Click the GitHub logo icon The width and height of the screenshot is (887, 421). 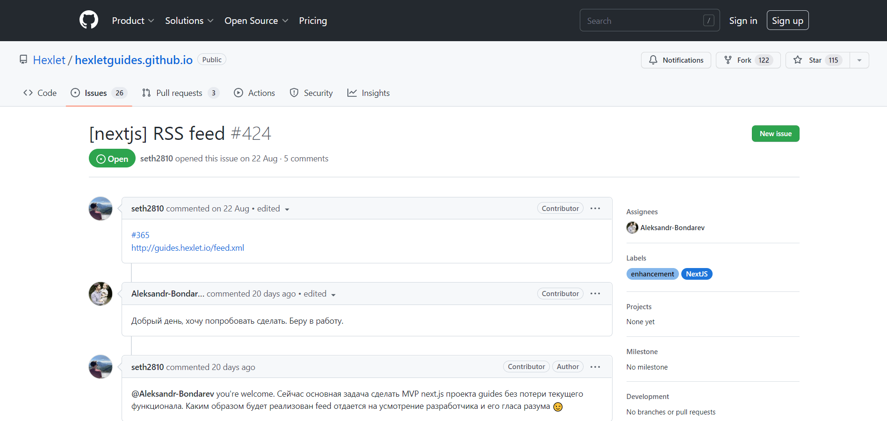tap(89, 20)
